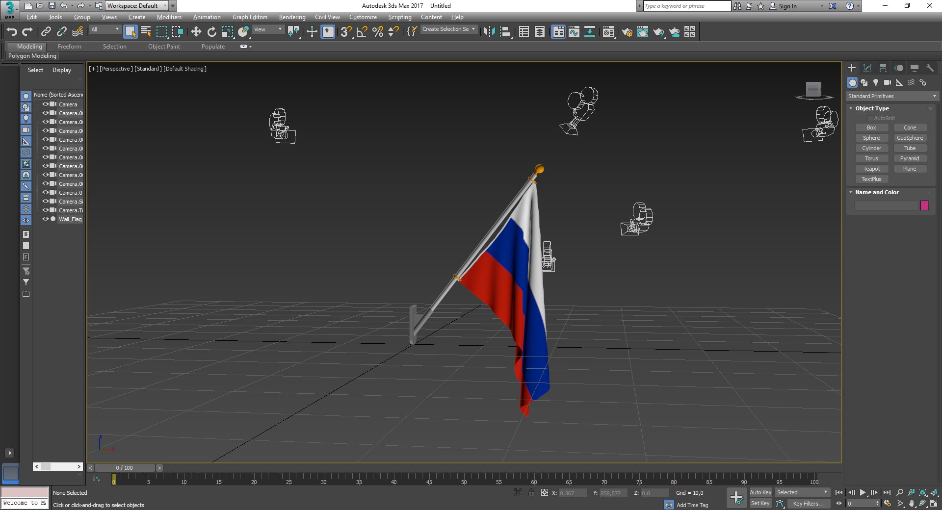
Task: Switch to Hierarchy command panel tab
Action: click(883, 68)
